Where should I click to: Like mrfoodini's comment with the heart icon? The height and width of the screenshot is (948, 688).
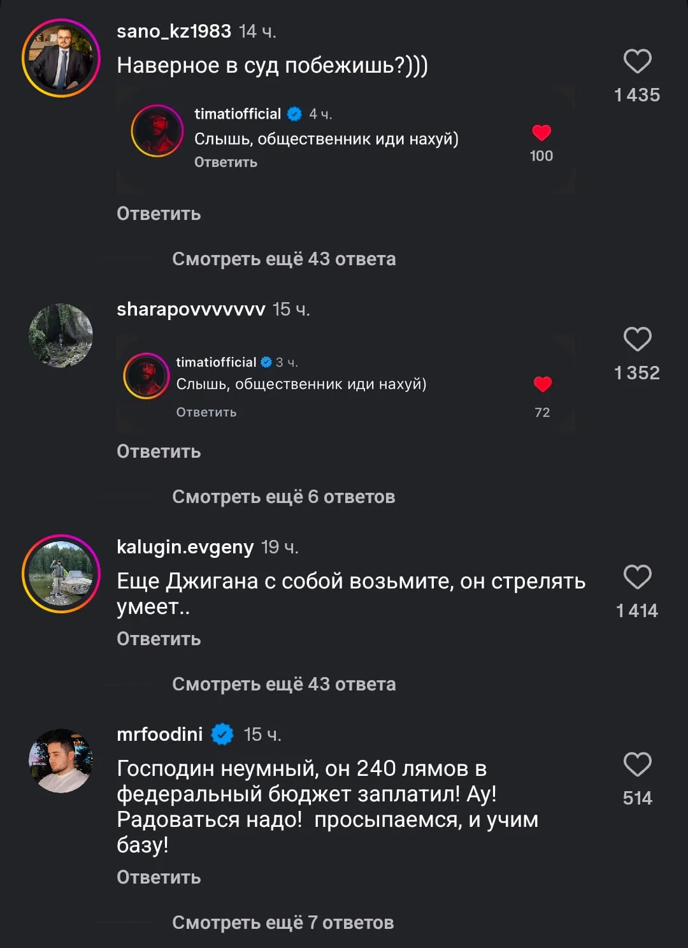[x=637, y=764]
